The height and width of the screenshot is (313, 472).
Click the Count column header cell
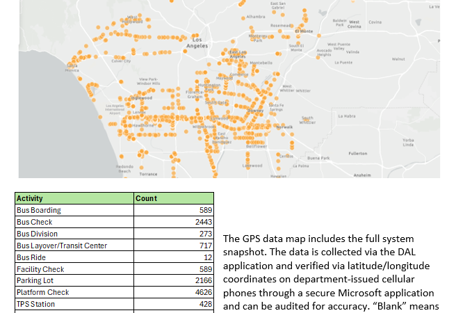tap(146, 198)
